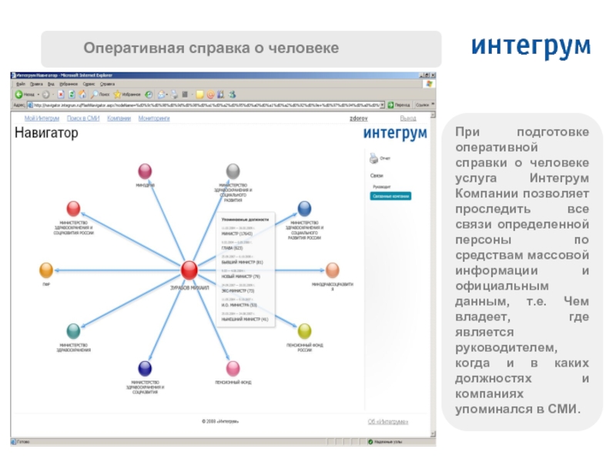Select the yellow ПЕНСИОННЫЙ ФОНД РОССИИ node
616x462 pixels.
(304, 331)
